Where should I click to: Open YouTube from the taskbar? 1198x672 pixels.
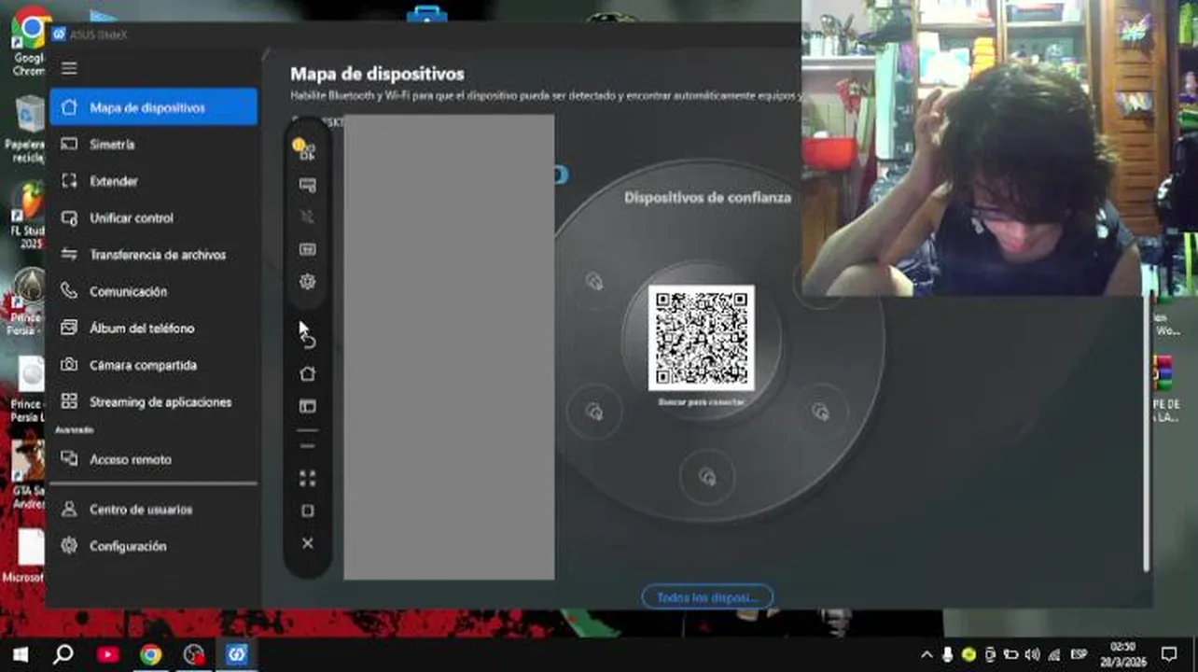(107, 654)
